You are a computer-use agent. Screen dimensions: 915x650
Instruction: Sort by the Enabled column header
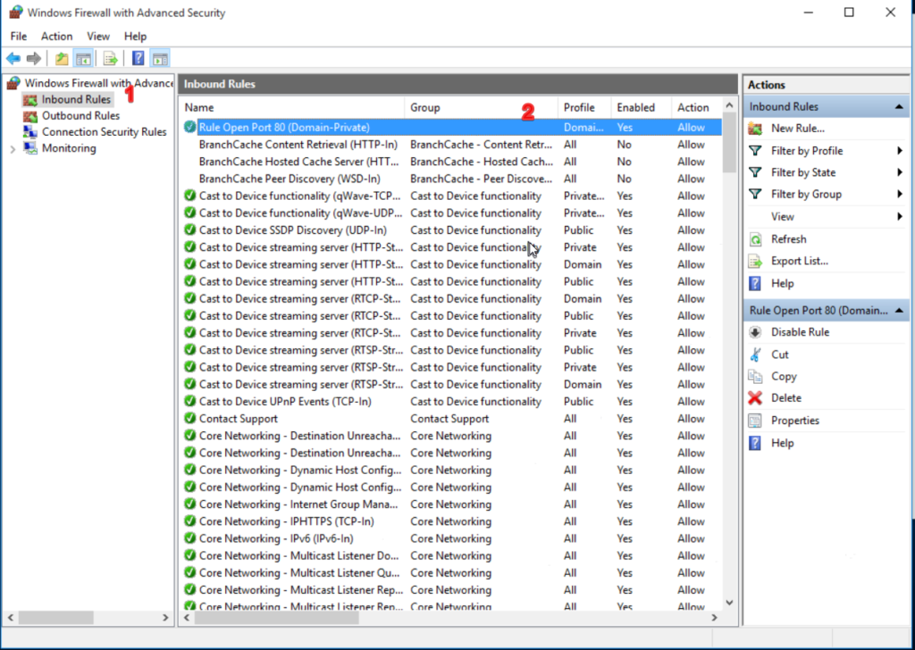pos(641,108)
